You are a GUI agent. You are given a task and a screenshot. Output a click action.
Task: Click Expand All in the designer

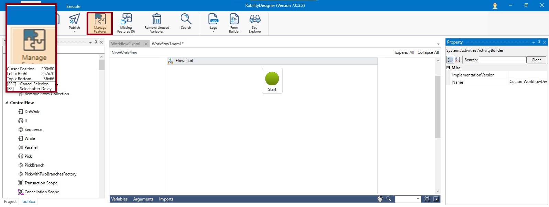[404, 52]
